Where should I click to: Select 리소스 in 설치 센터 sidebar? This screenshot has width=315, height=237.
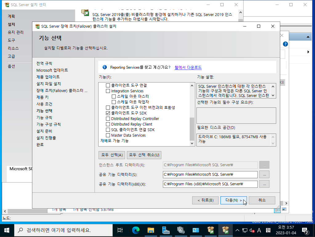tap(13, 48)
